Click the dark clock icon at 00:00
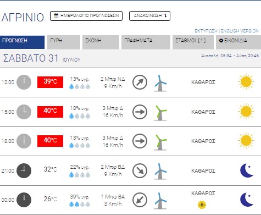This screenshot has width=261, height=215. pos(24,200)
